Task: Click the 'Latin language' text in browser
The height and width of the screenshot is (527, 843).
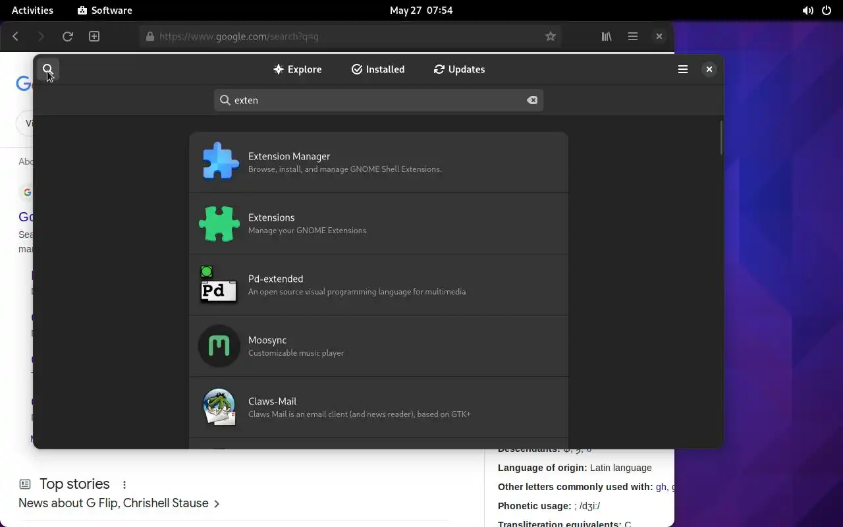Action: click(x=621, y=468)
